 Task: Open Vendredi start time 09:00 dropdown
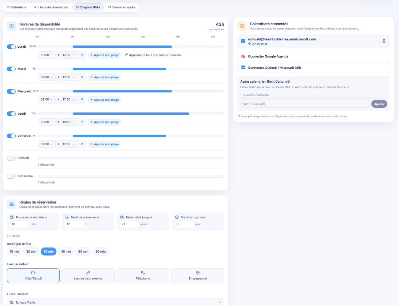(x=47, y=144)
